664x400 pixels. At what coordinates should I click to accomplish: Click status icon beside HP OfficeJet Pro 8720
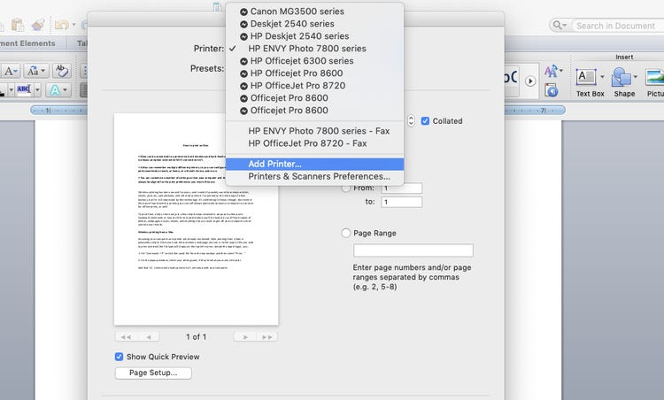[x=243, y=86]
